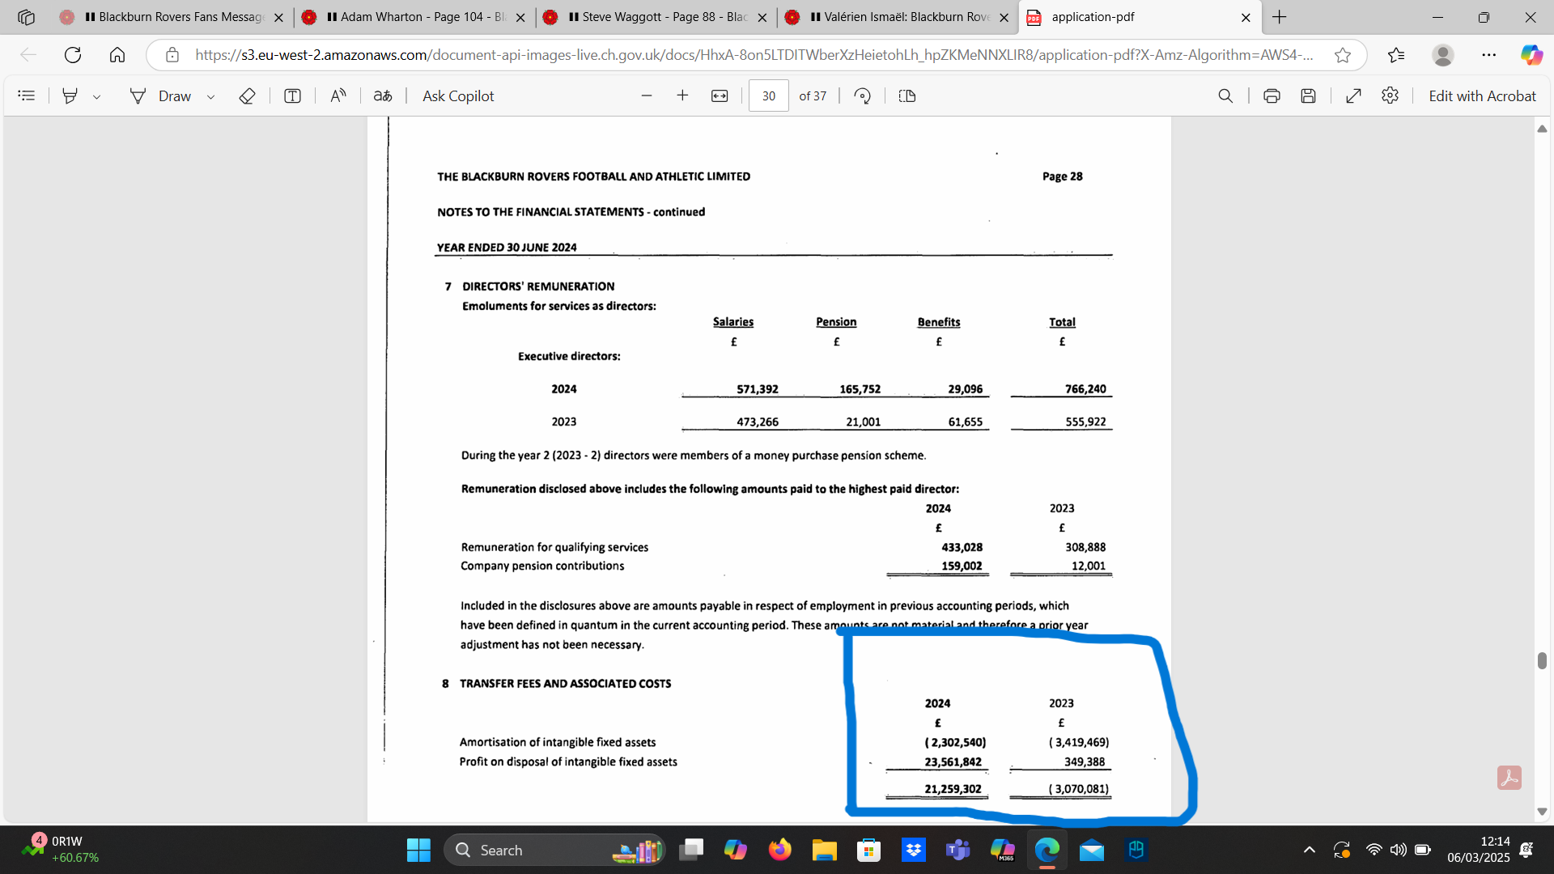Click Edit with Acrobat

(1482, 95)
